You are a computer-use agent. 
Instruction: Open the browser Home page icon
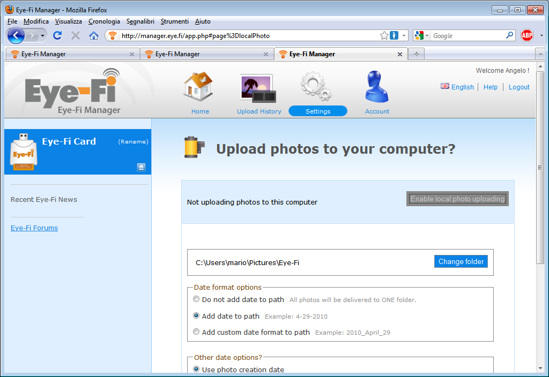coord(93,35)
